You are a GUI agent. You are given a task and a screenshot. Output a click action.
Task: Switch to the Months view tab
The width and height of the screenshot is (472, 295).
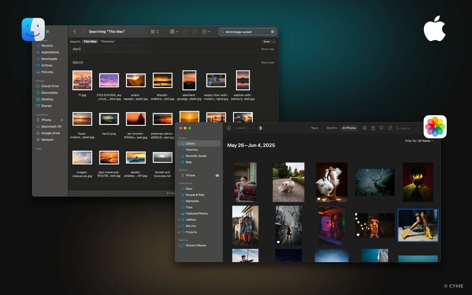(x=332, y=128)
